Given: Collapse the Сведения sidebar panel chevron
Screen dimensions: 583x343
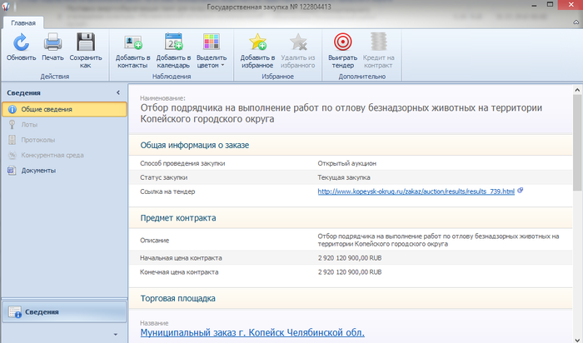Looking at the screenshot, I should pyautogui.click(x=117, y=92).
